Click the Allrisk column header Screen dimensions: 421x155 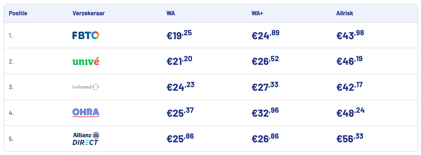(x=345, y=13)
